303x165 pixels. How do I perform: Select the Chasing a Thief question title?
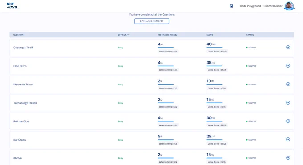[23, 48]
